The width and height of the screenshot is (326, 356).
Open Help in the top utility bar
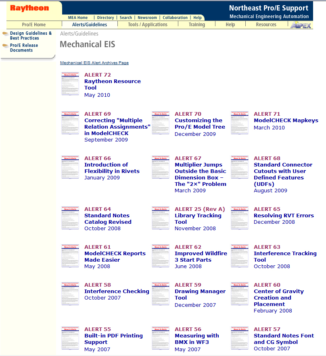(x=197, y=18)
